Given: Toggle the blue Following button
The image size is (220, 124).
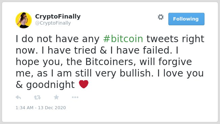Looking at the screenshot, I should tap(186, 19).
